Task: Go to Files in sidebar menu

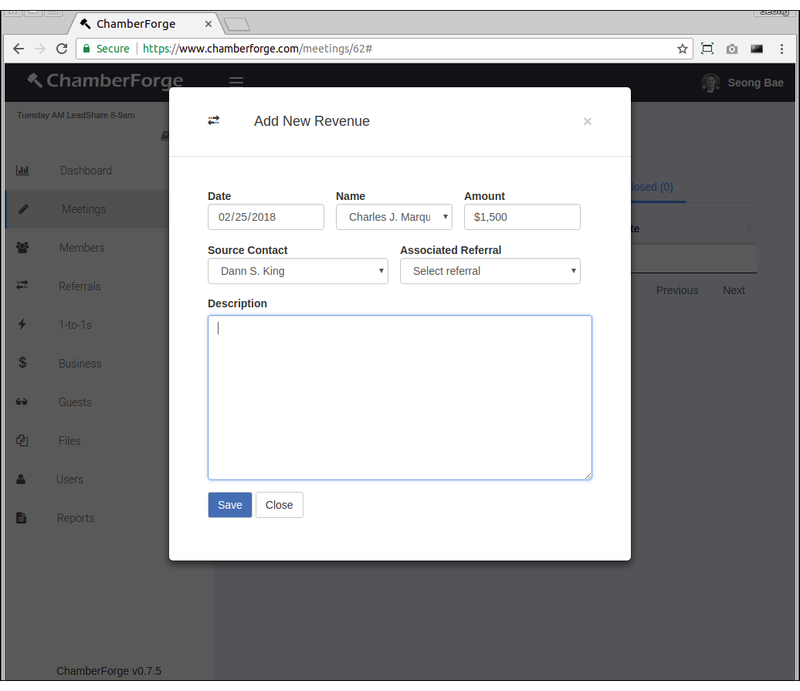Action: point(69,441)
